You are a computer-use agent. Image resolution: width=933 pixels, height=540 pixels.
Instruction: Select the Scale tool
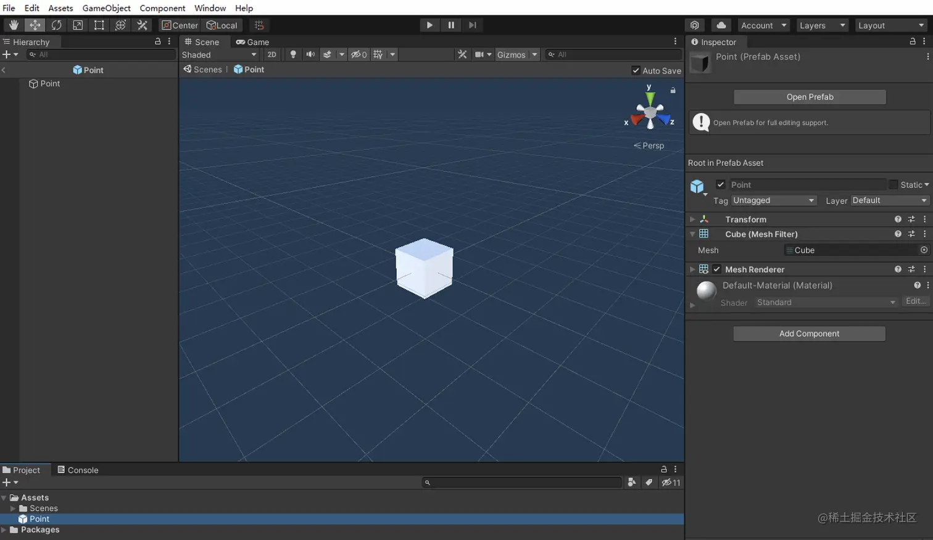[78, 25]
